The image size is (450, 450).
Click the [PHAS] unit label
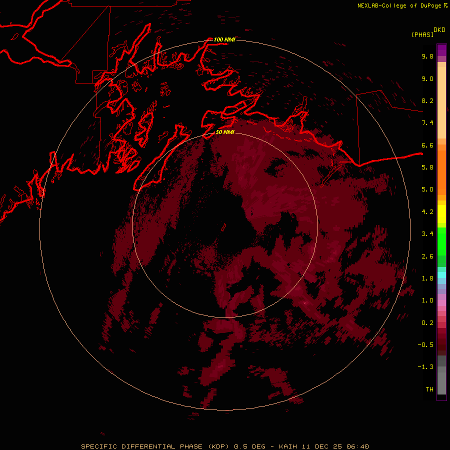[422, 34]
